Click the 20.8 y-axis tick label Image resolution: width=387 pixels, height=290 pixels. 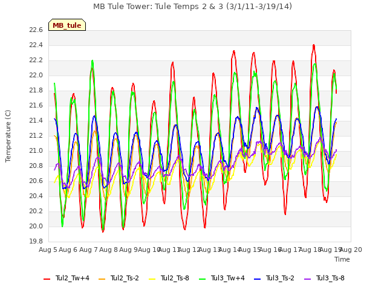(36, 166)
